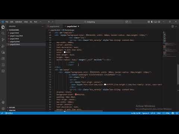Screen dimensions: 179x134
Task: Open page1.html in the explorer
Action: 14,33
